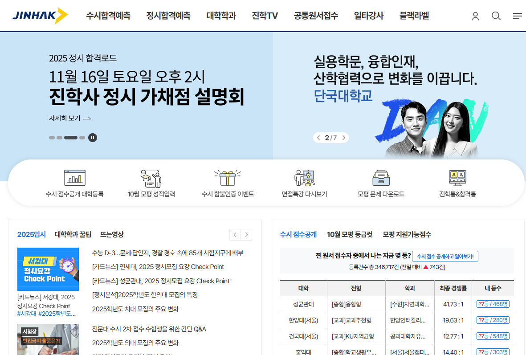The height and width of the screenshot is (355, 526).
Task: Click 건국대(서울) rank button ??등 / 548명
Action: 493,336
